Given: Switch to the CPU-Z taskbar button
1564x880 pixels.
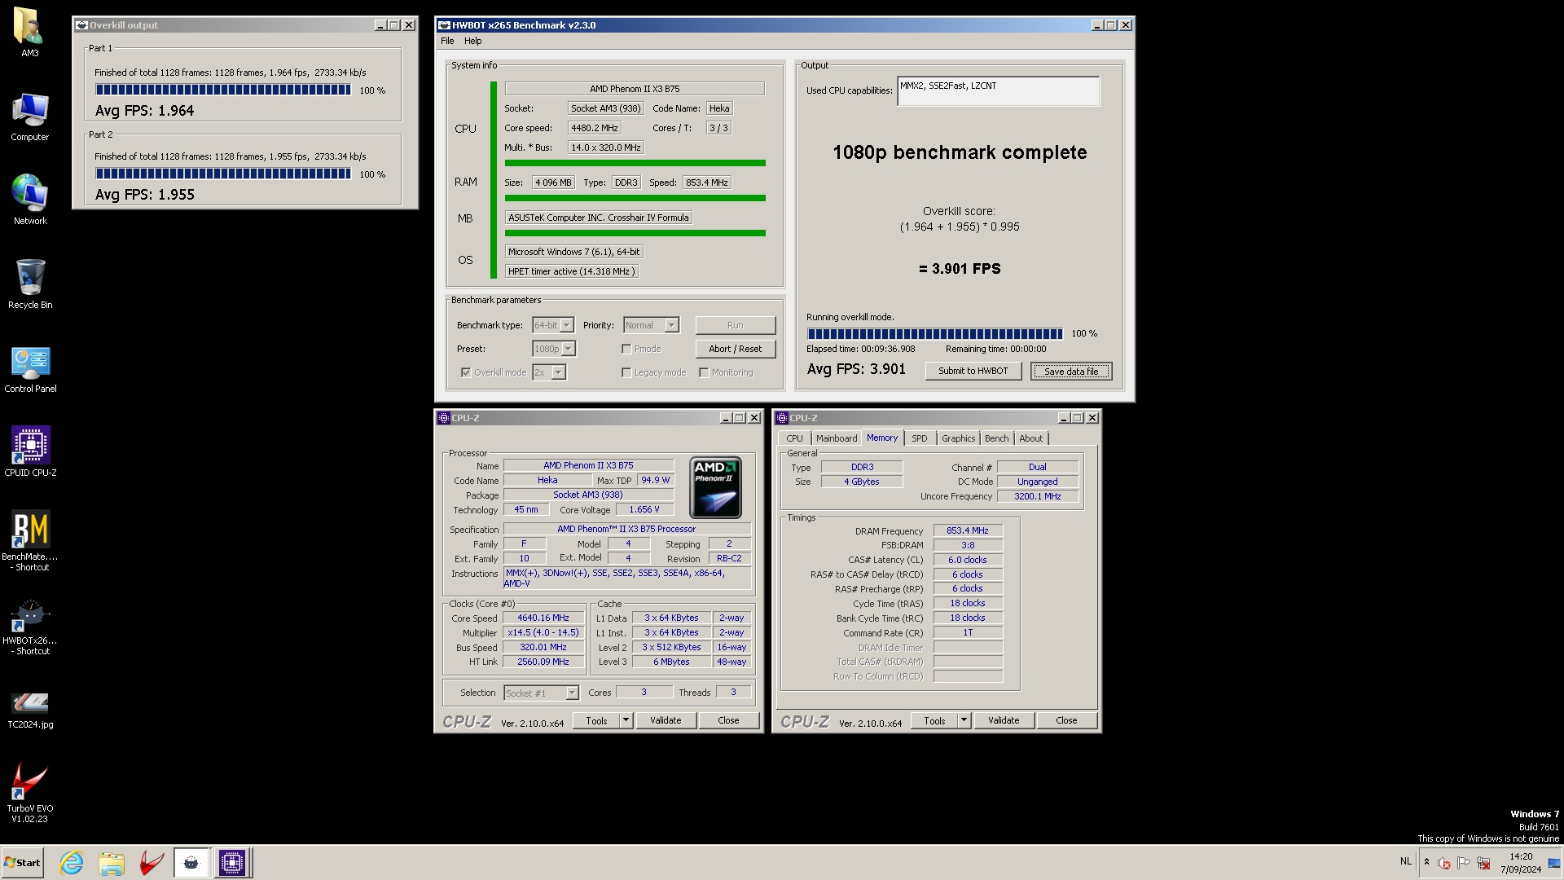Looking at the screenshot, I should 231,862.
